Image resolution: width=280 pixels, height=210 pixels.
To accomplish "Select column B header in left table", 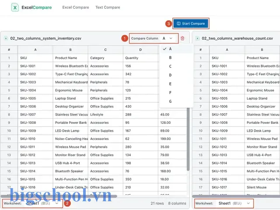I will pyautogui.click(x=70, y=49).
